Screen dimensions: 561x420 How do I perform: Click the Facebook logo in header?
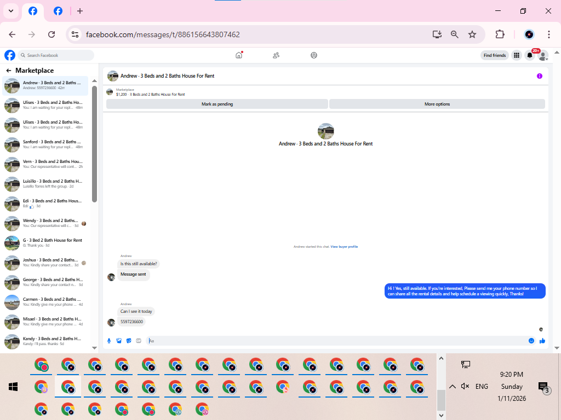[10, 55]
